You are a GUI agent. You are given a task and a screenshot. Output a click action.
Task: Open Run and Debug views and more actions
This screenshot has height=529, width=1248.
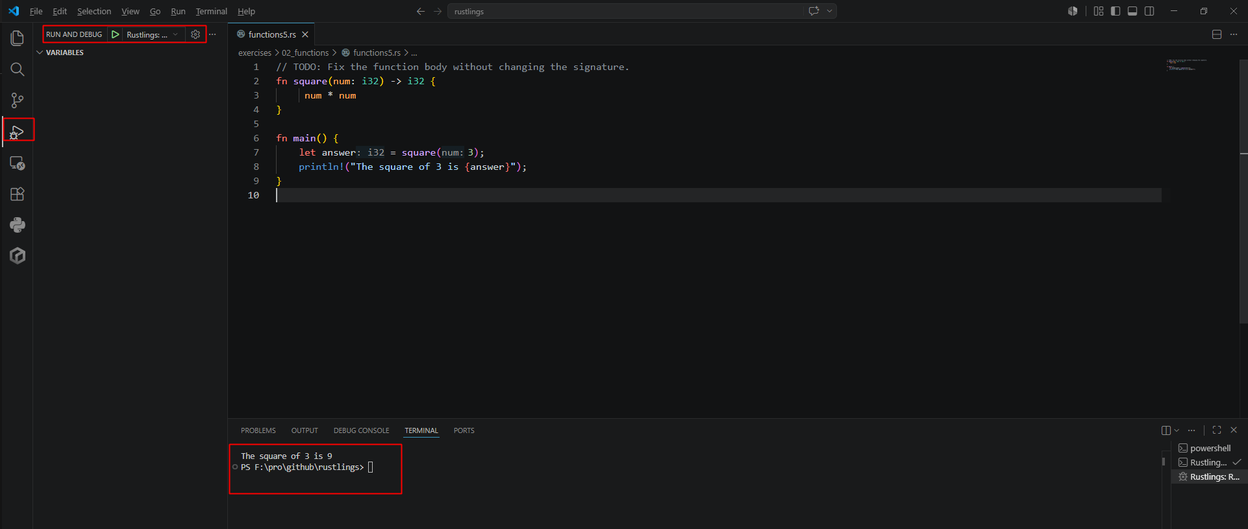click(212, 34)
